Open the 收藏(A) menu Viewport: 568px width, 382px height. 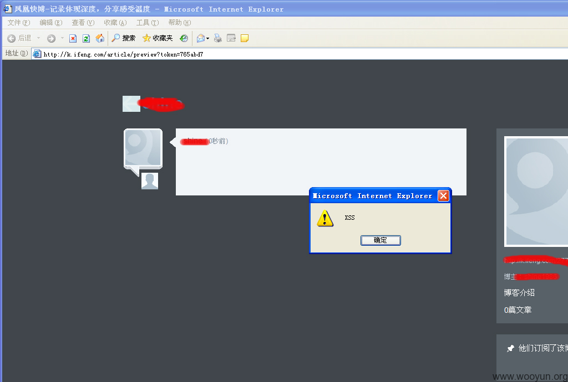coord(115,23)
